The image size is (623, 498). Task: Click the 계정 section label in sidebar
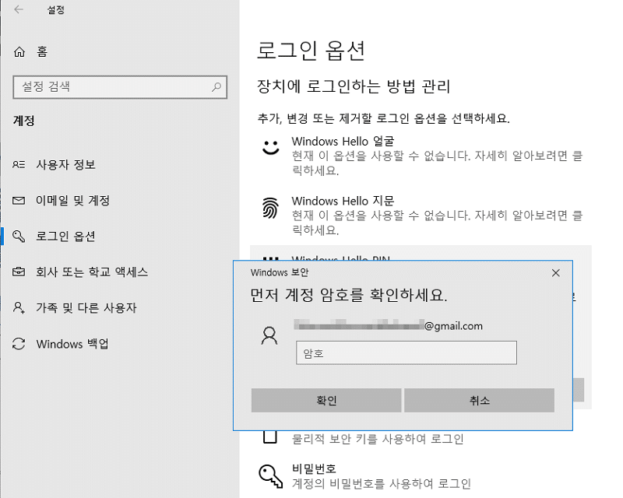pos(24,121)
